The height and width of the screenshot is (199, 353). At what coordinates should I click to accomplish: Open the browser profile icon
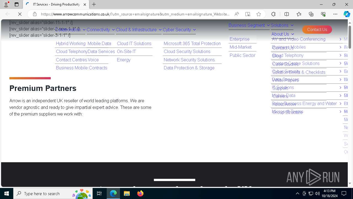click(6, 4)
